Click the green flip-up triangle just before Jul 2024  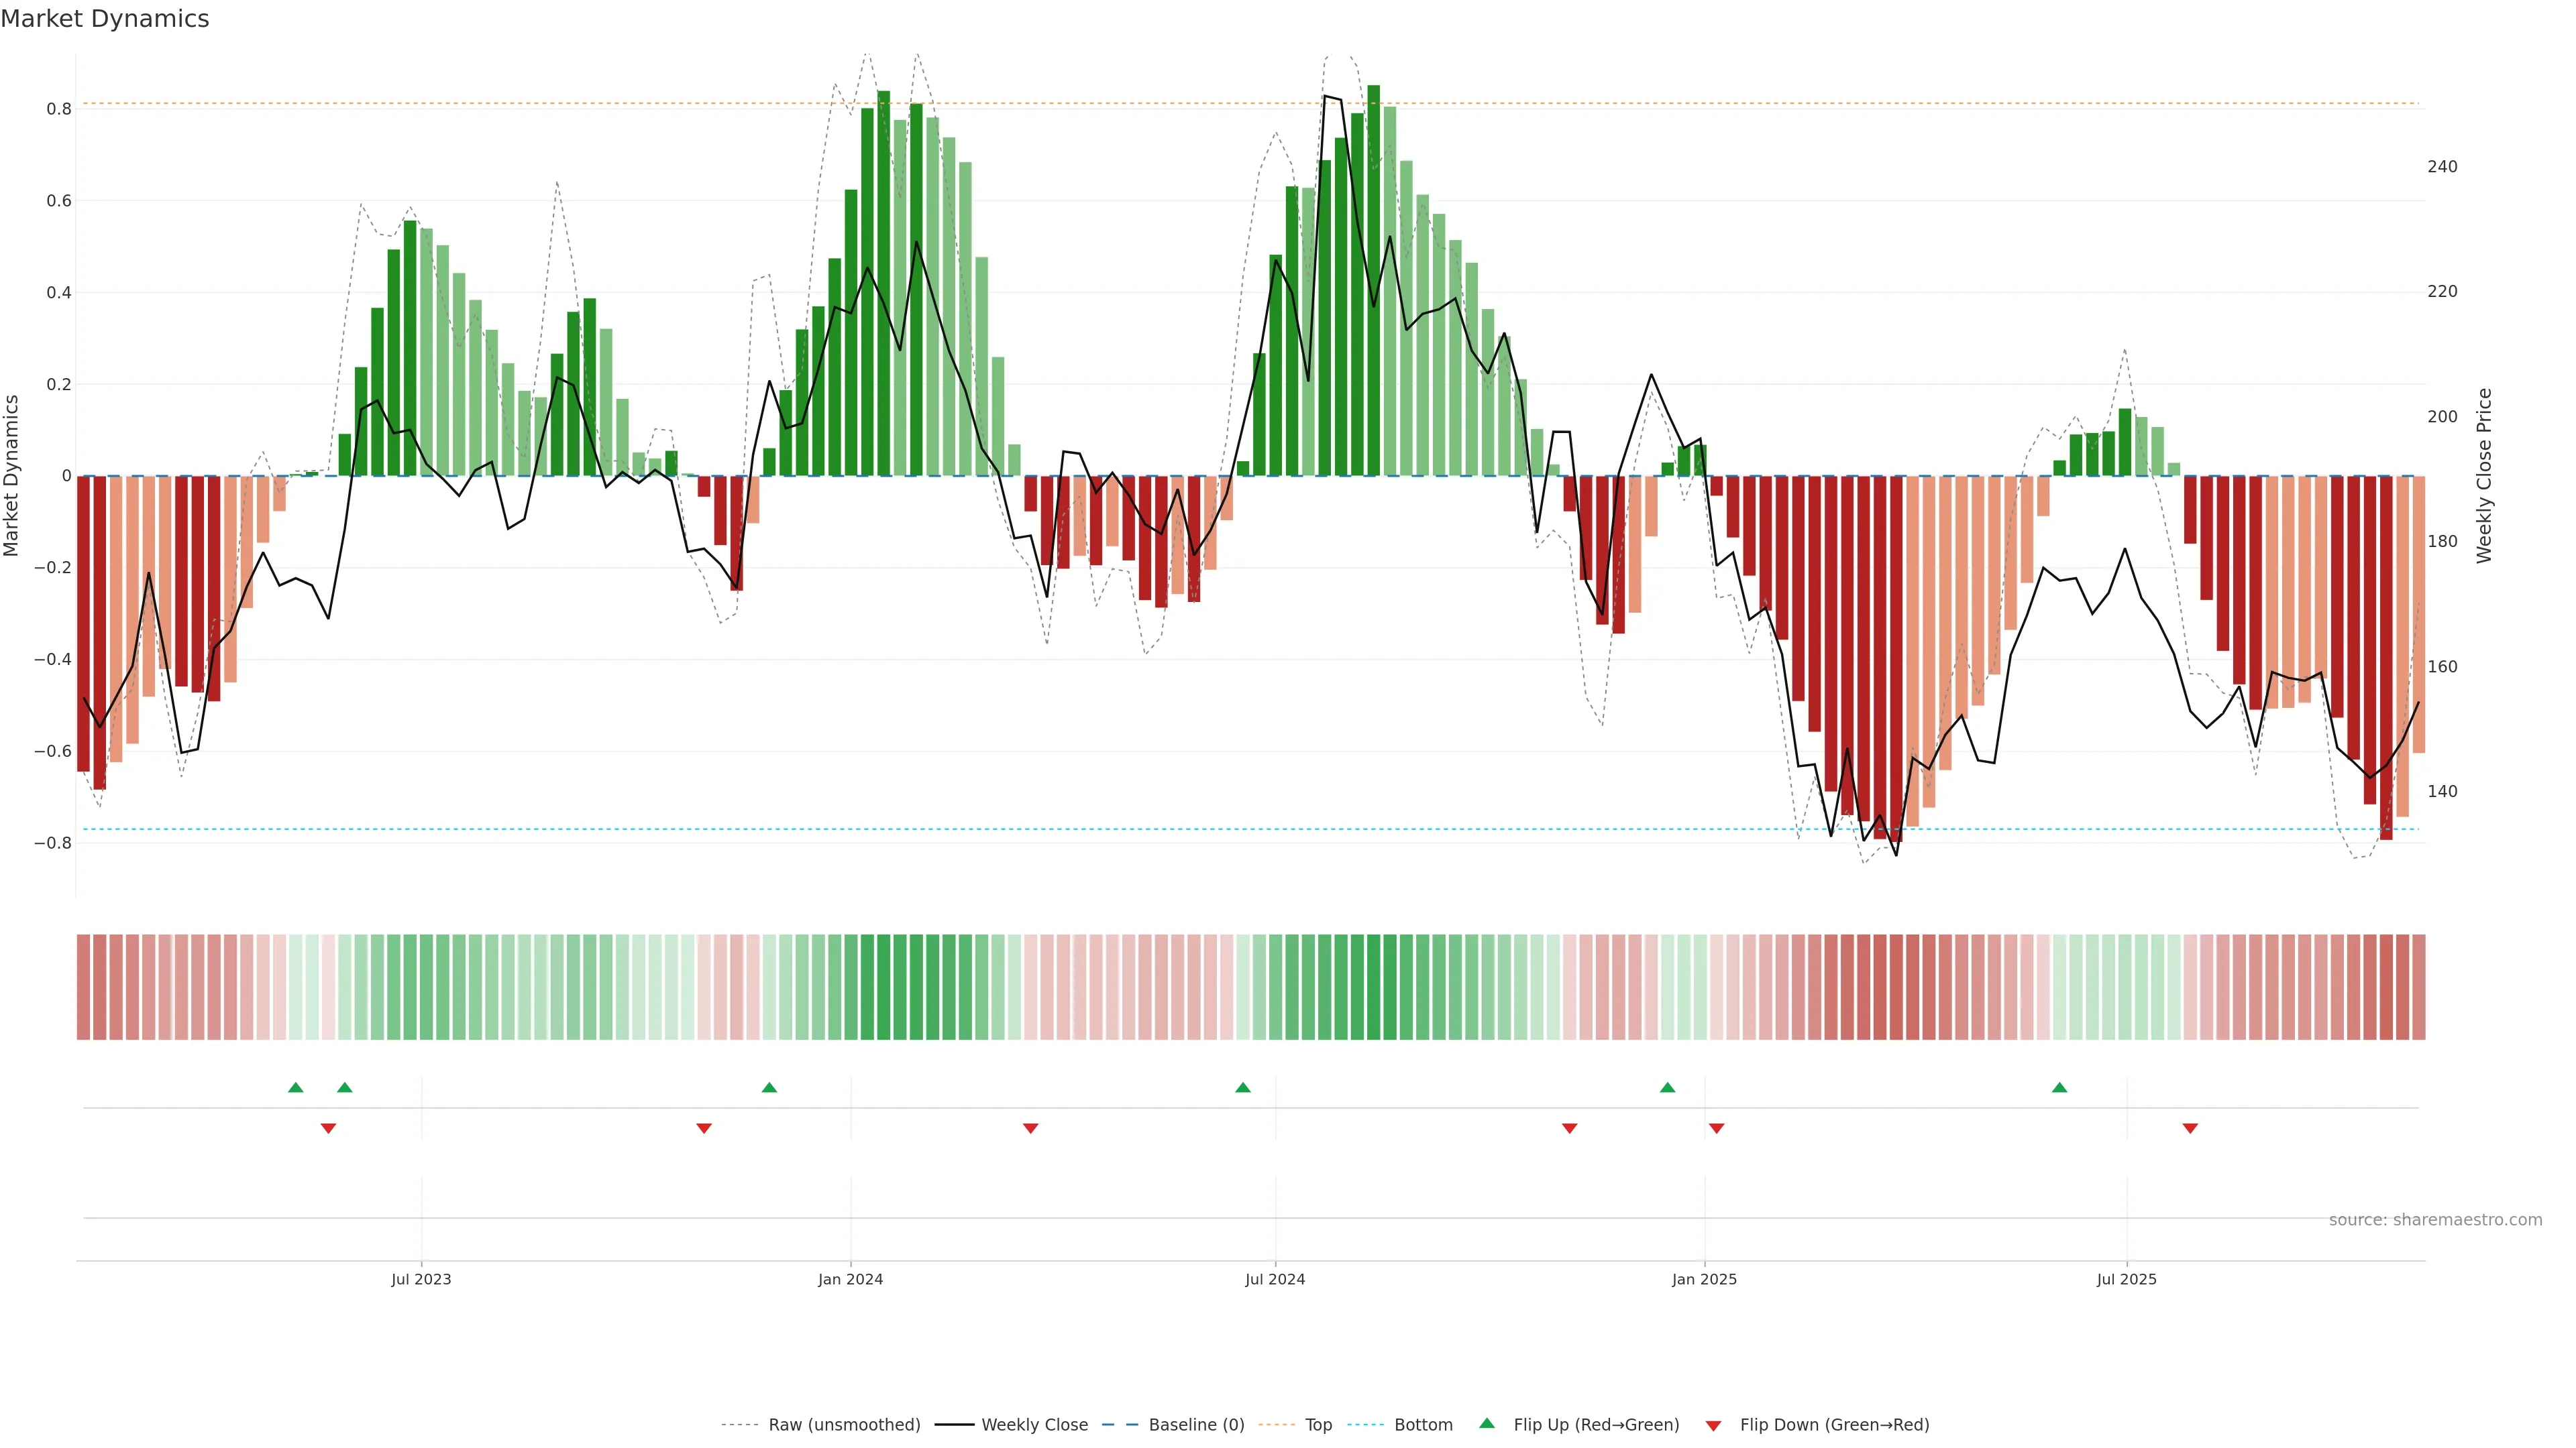coord(1242,1087)
